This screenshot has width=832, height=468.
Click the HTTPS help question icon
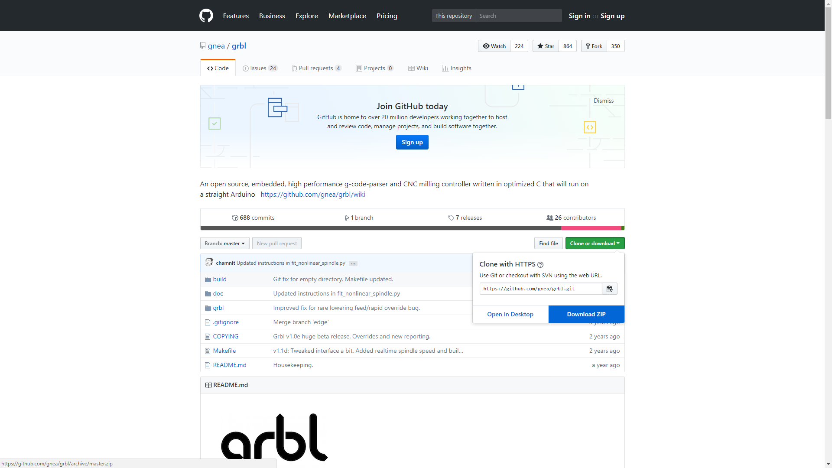click(x=540, y=265)
